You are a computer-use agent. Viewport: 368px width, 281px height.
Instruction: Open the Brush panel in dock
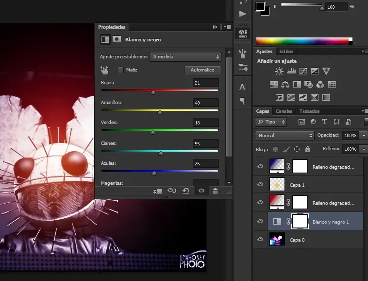(x=243, y=54)
